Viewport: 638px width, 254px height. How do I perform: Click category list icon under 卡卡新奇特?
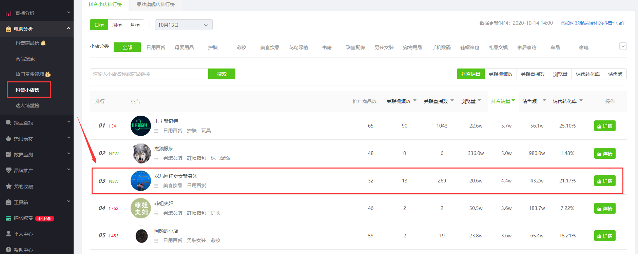point(156,131)
